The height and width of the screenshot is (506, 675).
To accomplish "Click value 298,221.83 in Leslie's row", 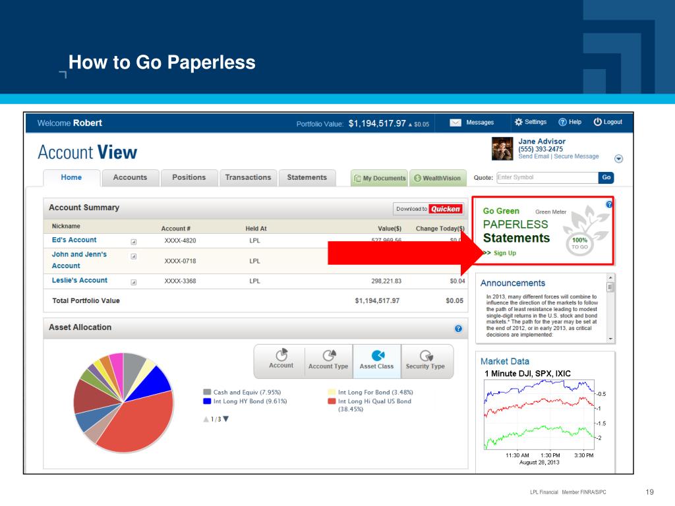I will click(386, 281).
